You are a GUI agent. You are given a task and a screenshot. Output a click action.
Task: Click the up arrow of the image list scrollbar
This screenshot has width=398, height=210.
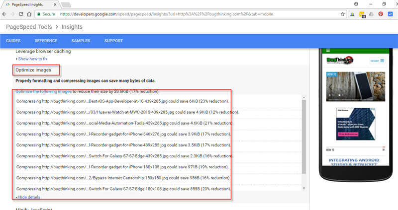pyautogui.click(x=304, y=97)
